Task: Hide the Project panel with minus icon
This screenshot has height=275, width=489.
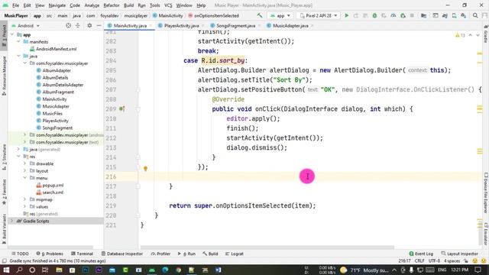Action: click(x=99, y=25)
